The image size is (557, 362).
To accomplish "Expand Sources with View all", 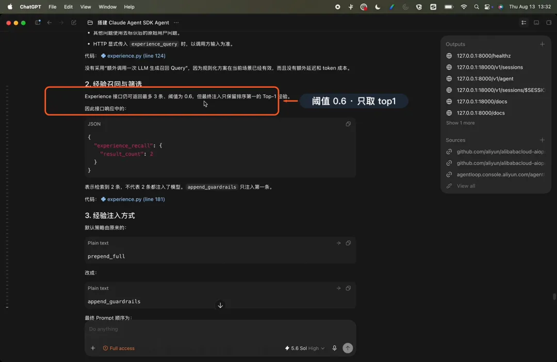I will [466, 186].
